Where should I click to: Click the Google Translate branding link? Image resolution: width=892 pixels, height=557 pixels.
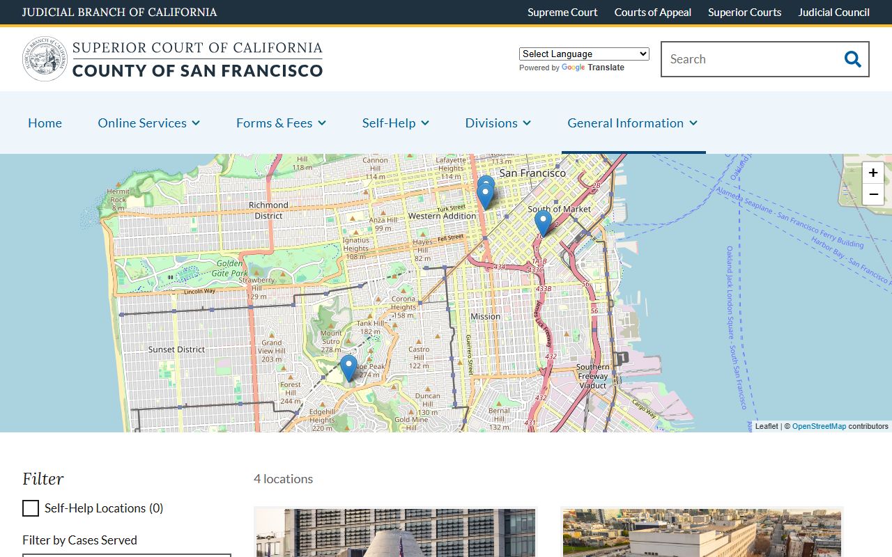click(x=592, y=68)
